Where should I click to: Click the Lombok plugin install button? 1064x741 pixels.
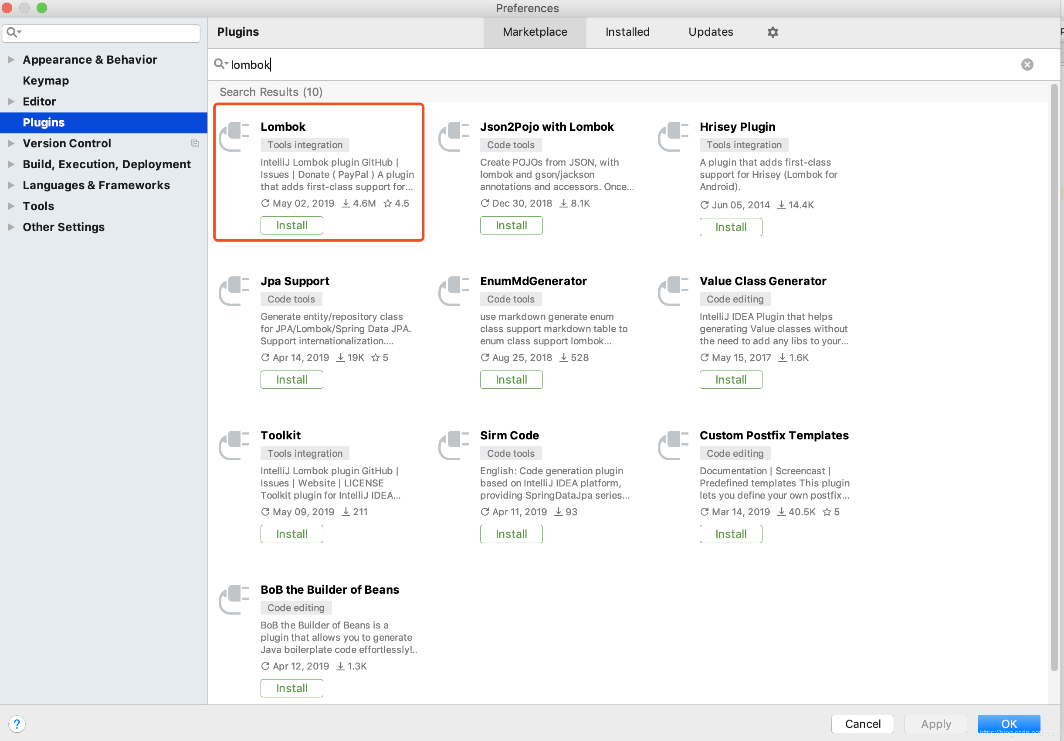pos(292,226)
